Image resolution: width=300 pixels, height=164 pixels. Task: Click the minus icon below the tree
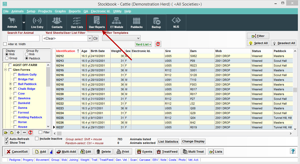tap(24, 132)
